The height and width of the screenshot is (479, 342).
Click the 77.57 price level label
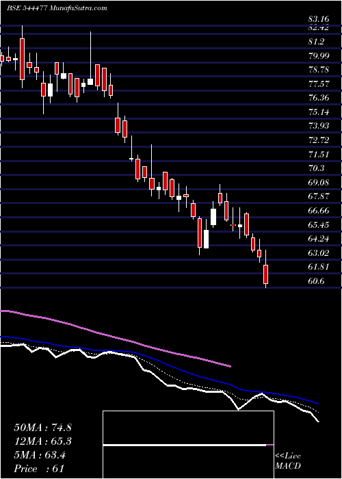pyautogui.click(x=319, y=83)
